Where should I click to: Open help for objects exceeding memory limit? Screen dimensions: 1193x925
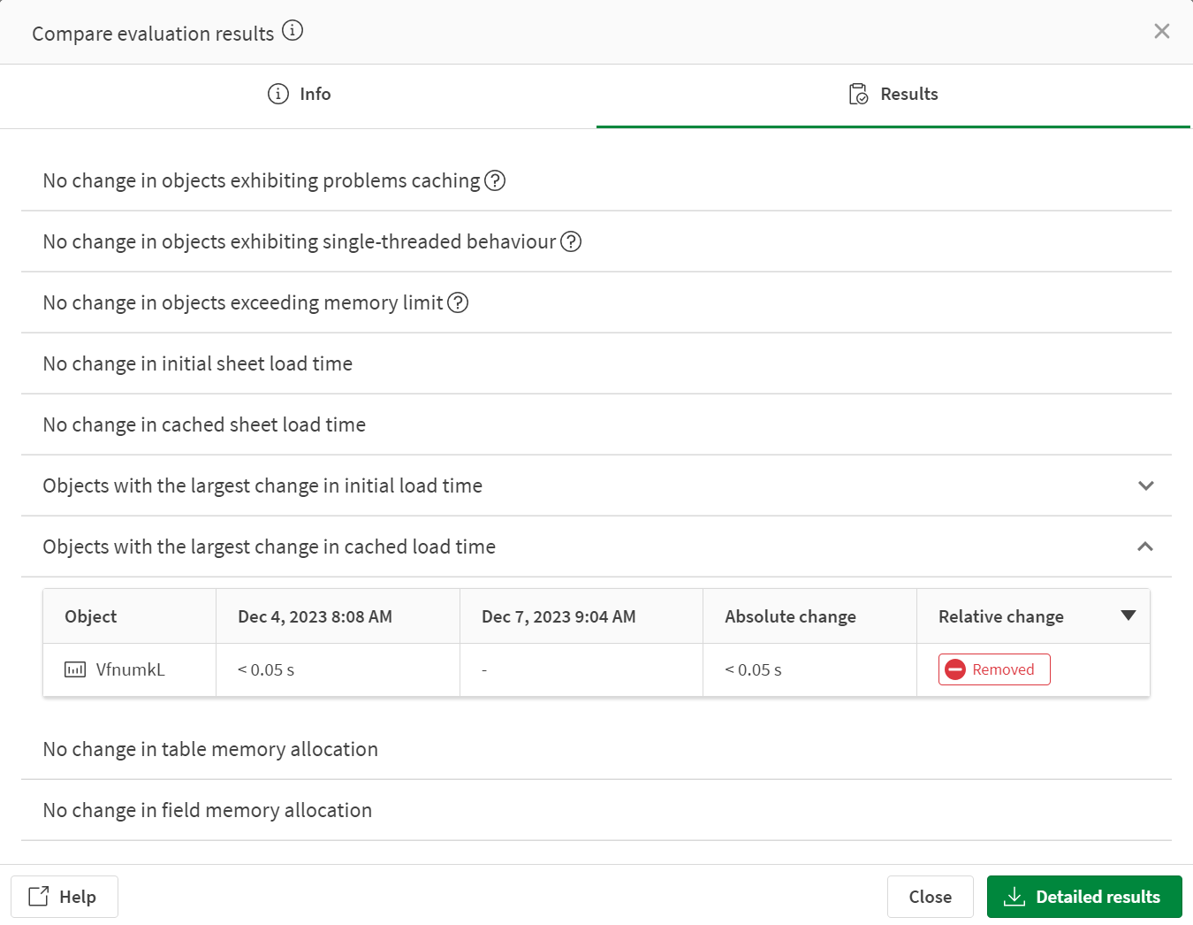[x=458, y=302]
